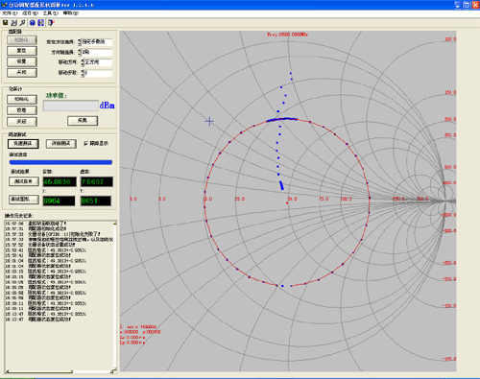Click the red coordinate readout at the chart bottom-left
Image resolution: width=480 pixels, height=379 pixels.
click(140, 335)
